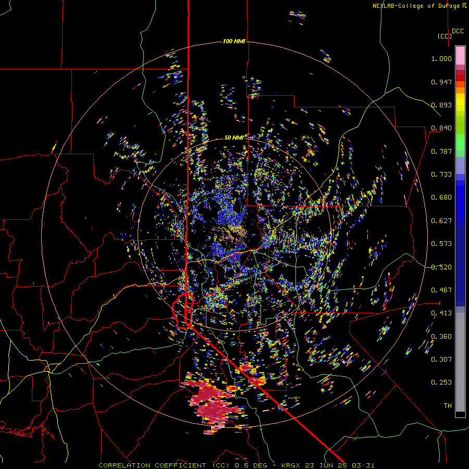Click the DCC label above the color scale
The height and width of the screenshot is (469, 469).
[458, 31]
